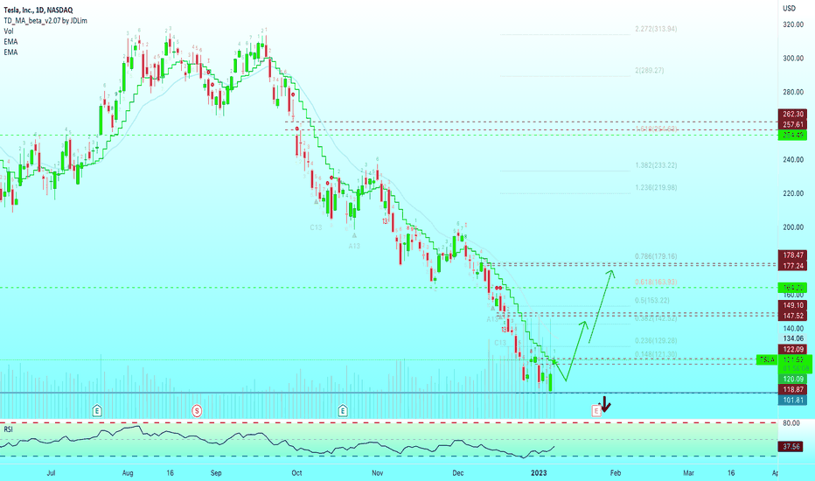The height and width of the screenshot is (481, 815).
Task: Click the 118.87 price label
Action: pyautogui.click(x=792, y=389)
